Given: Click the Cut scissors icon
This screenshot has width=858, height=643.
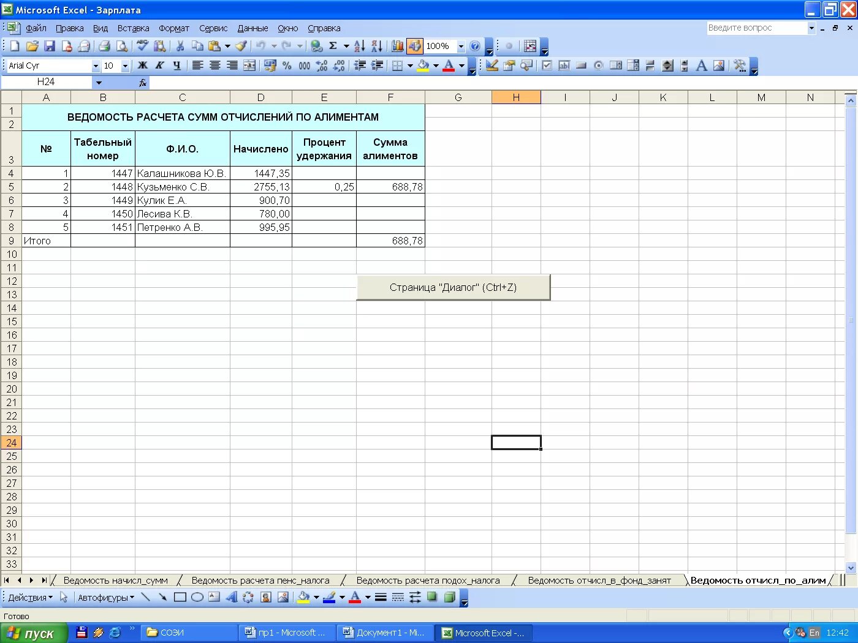Looking at the screenshot, I should (x=180, y=46).
